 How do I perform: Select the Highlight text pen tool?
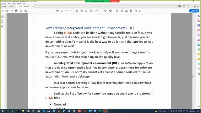coord(122,11)
